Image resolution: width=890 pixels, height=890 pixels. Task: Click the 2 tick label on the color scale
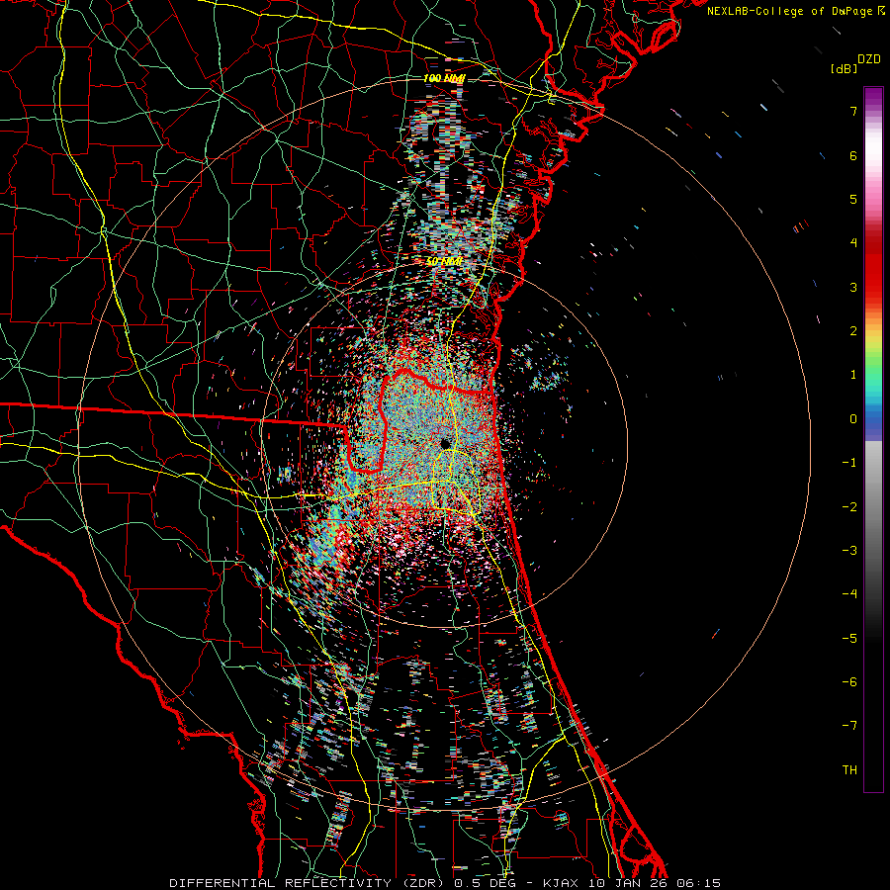point(853,331)
